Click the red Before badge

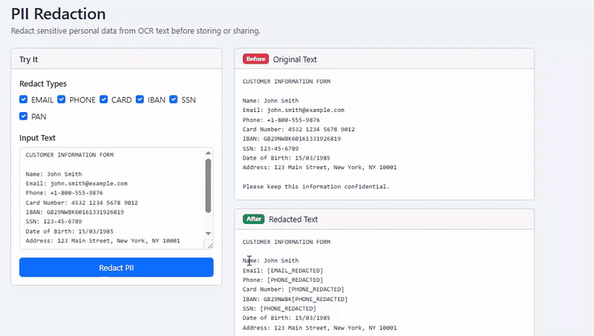pyautogui.click(x=255, y=59)
